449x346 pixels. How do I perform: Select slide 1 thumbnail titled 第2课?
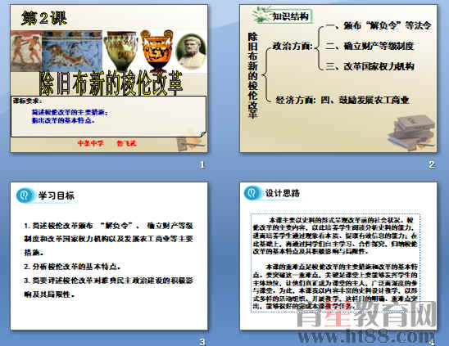point(109,79)
